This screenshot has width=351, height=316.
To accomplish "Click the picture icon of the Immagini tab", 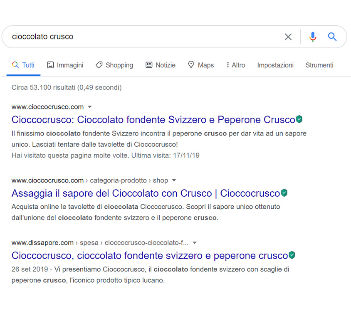I will tap(50, 65).
